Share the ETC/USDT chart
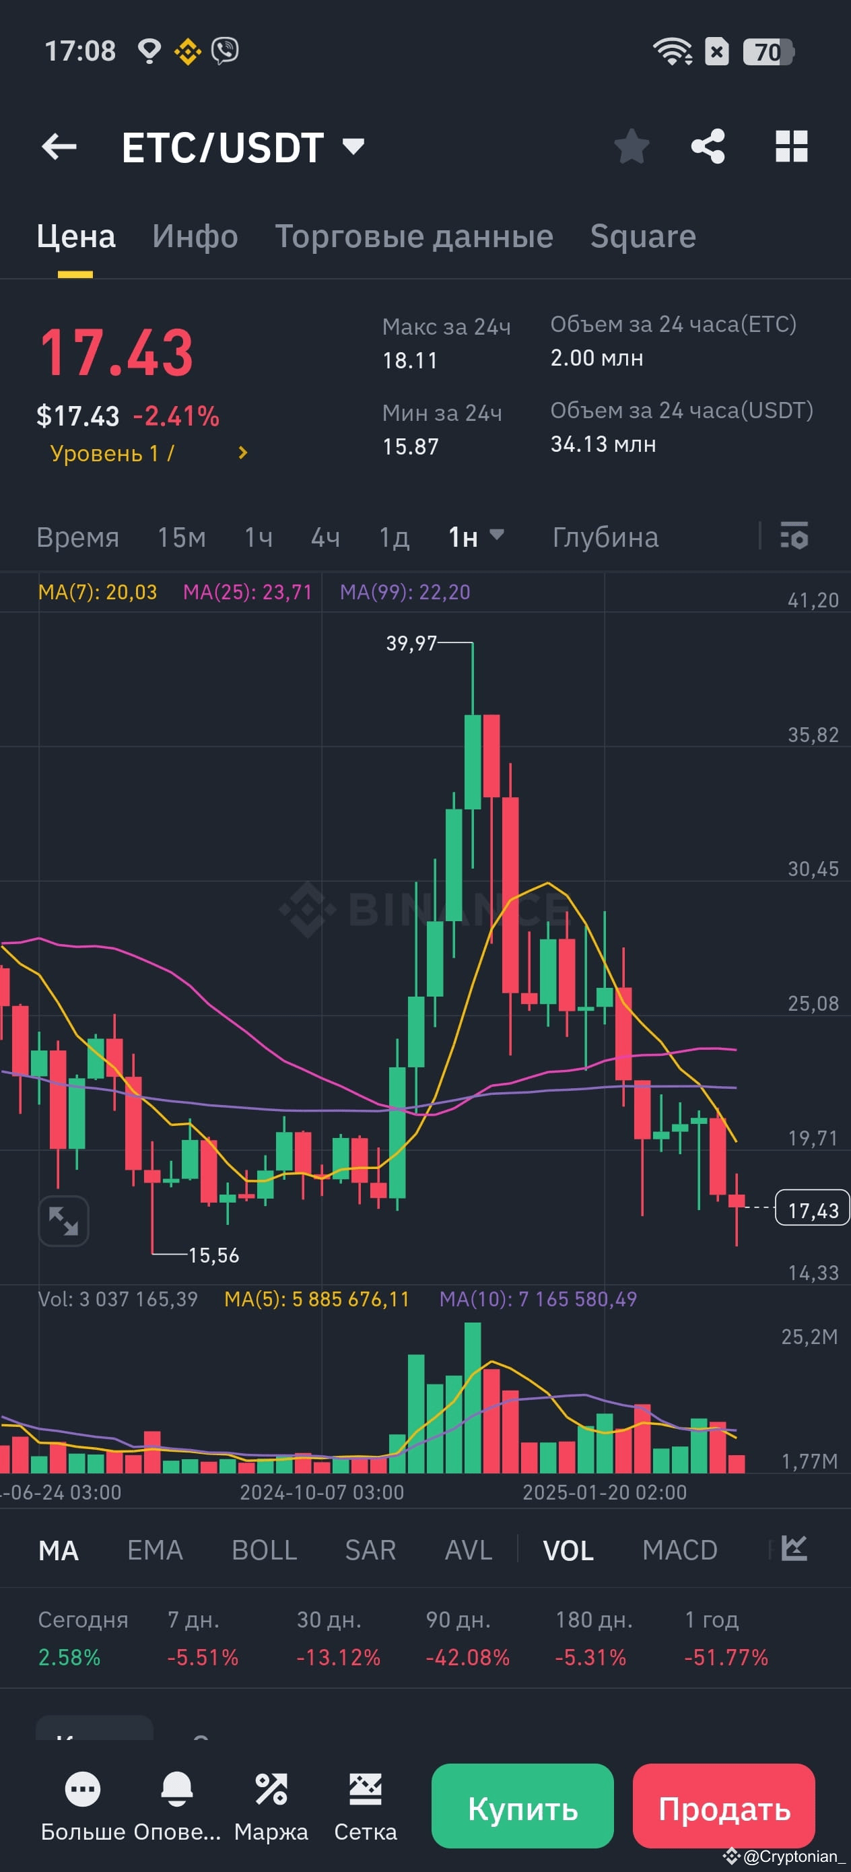 (x=708, y=147)
